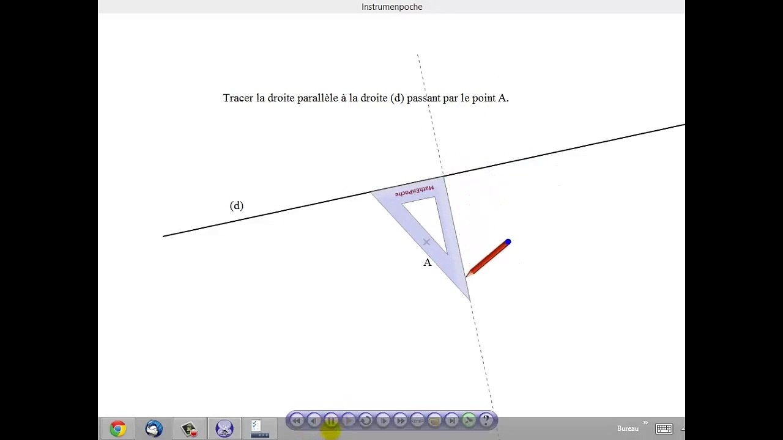Click the red pencil instrument
The image size is (783, 440).
(x=488, y=259)
